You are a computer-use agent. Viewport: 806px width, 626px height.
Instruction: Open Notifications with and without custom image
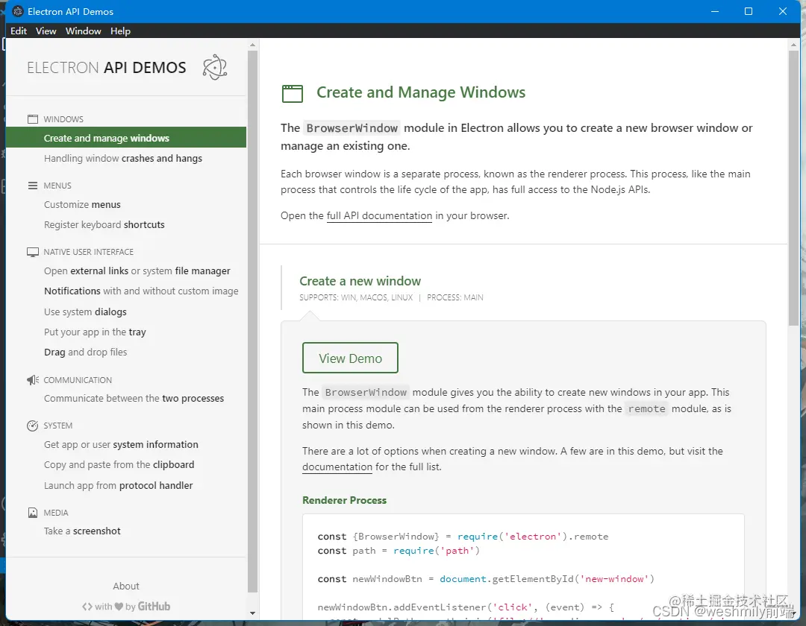point(141,291)
